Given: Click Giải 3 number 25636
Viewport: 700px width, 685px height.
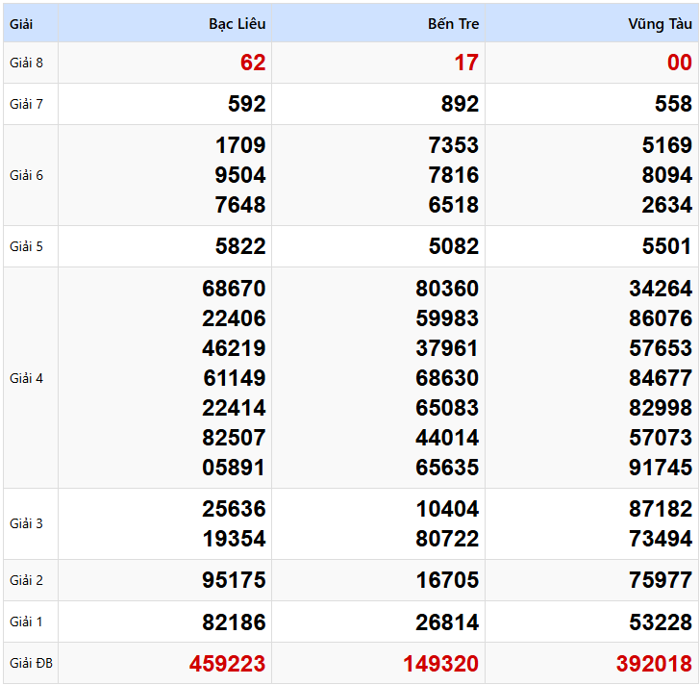Looking at the screenshot, I should pyautogui.click(x=234, y=509).
